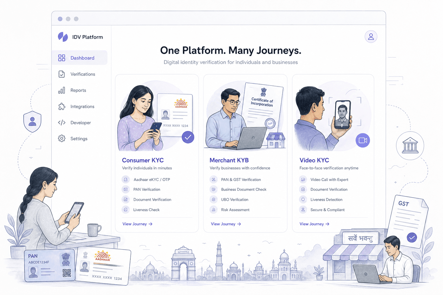
Task: Click the Developer code brackets icon
Action: pyautogui.click(x=62, y=122)
